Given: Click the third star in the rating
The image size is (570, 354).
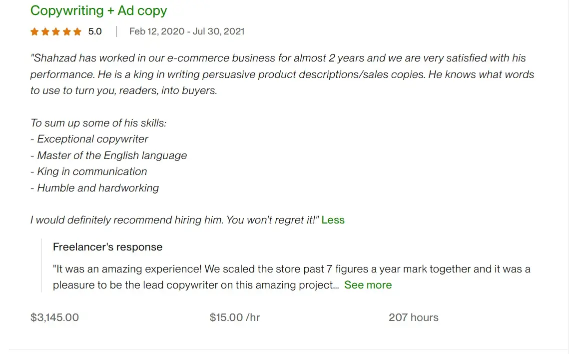Looking at the screenshot, I should click(56, 31).
